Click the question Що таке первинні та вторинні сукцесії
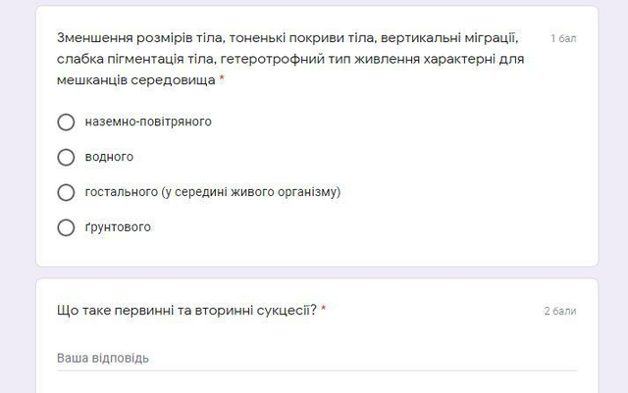 click(186, 310)
